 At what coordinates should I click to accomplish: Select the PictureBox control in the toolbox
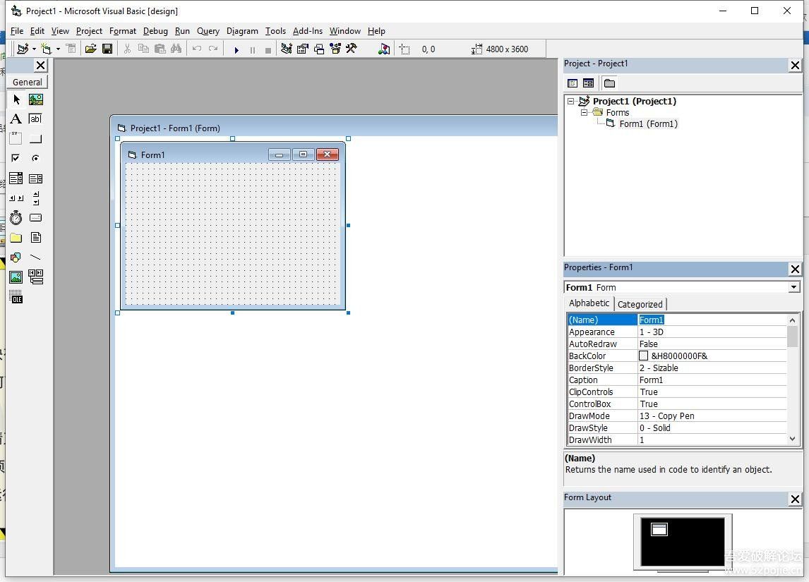point(35,99)
